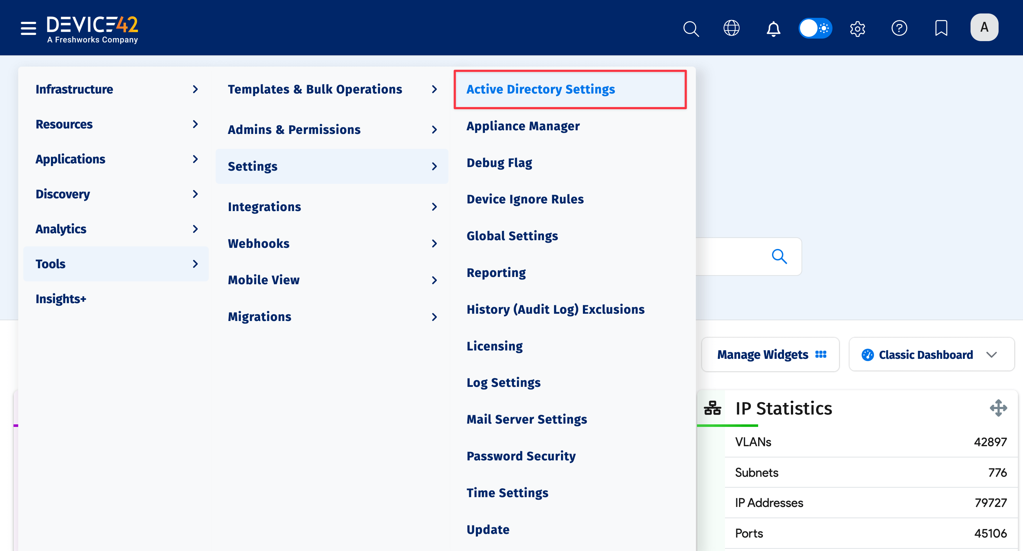Click the search field magnifier on the dashboard
Screen dimensions: 1023x551
point(780,257)
